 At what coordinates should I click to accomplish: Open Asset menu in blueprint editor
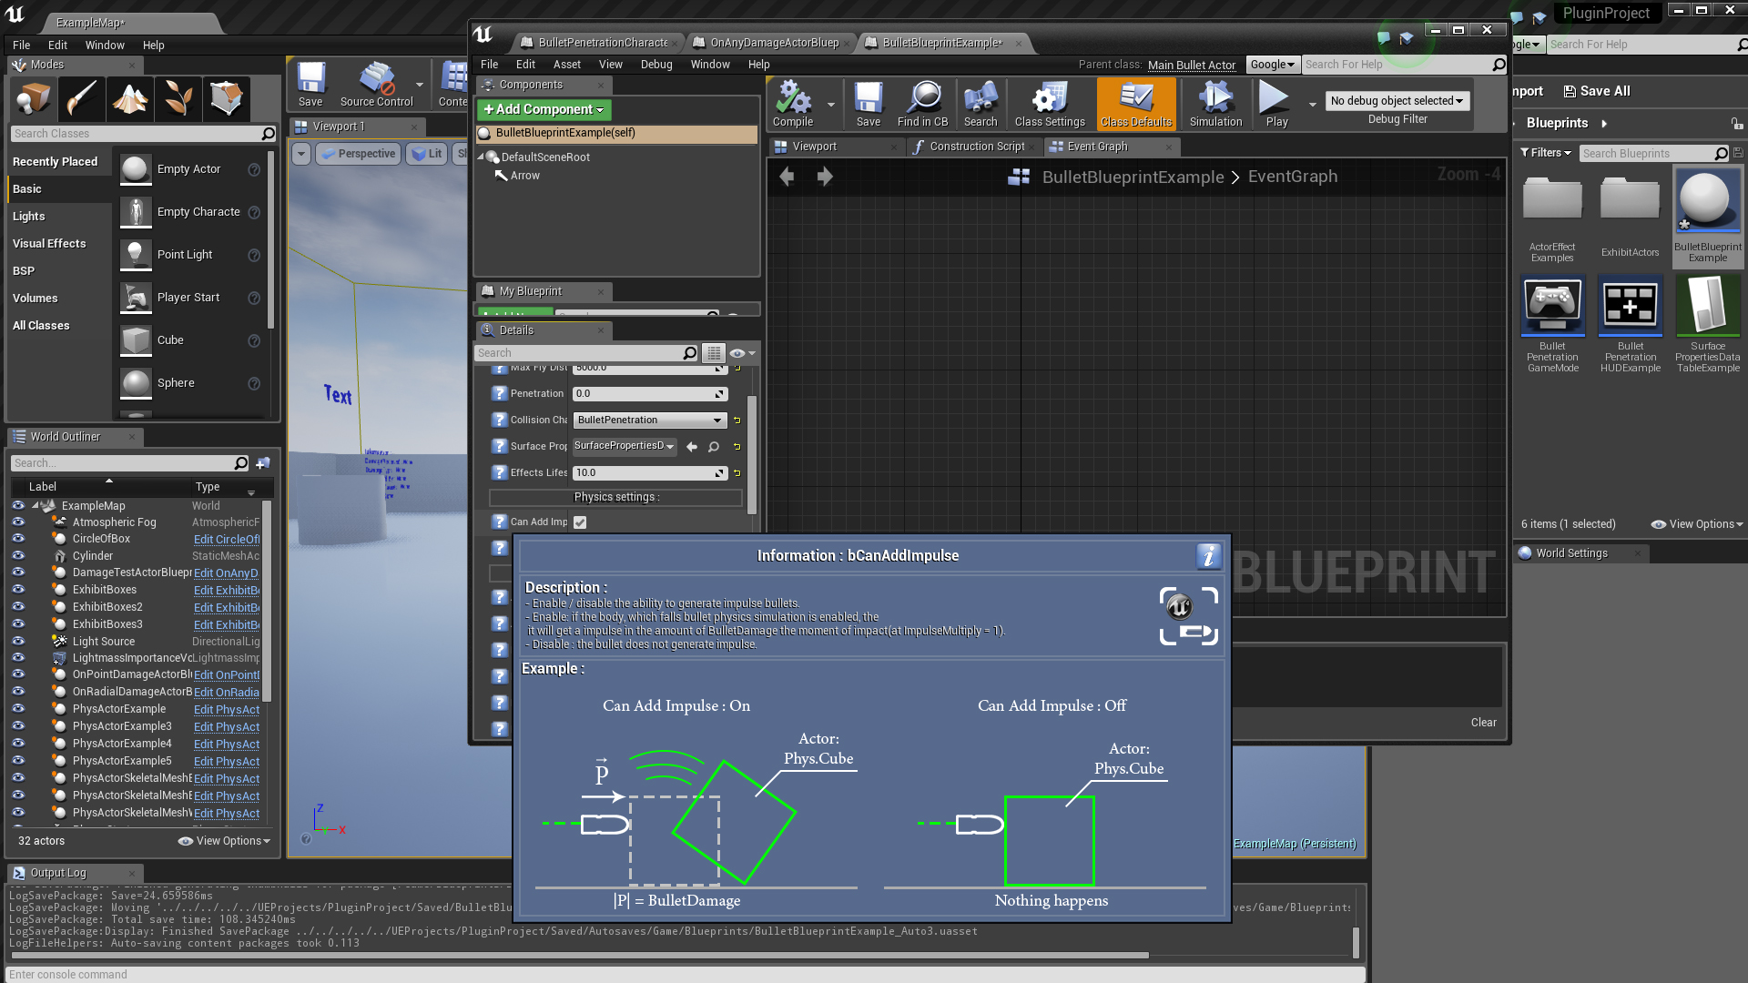(x=566, y=65)
